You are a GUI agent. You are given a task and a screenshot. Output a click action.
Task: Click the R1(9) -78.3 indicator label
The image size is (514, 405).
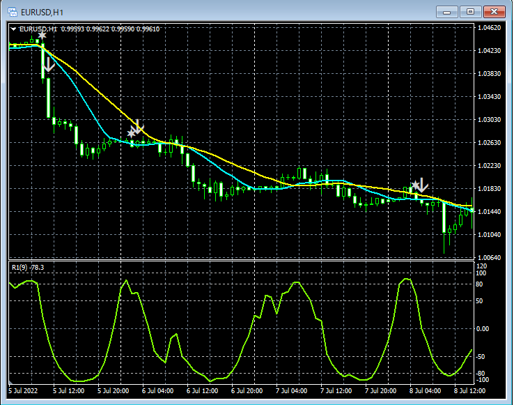28,267
